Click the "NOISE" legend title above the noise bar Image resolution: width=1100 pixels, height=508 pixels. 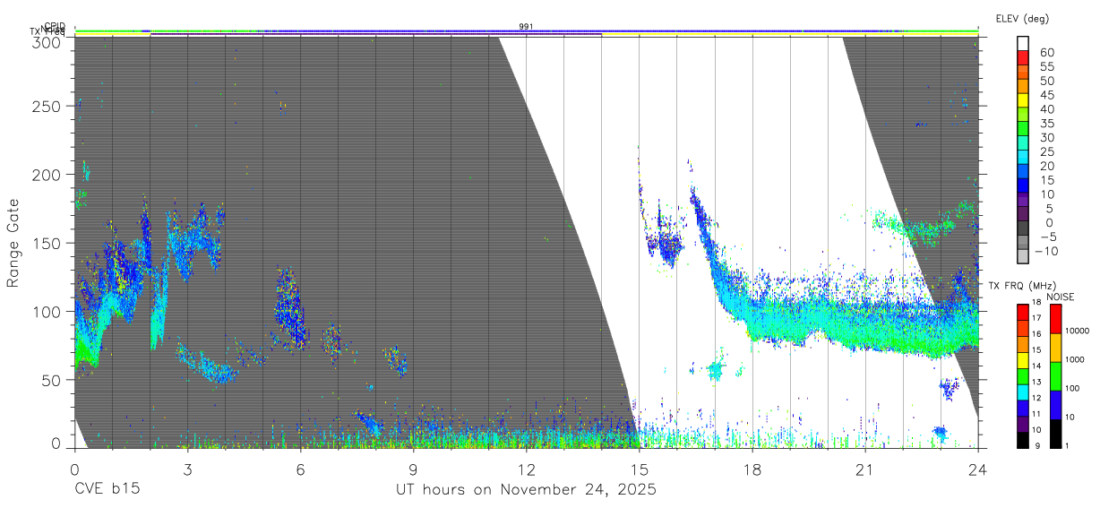1061,297
